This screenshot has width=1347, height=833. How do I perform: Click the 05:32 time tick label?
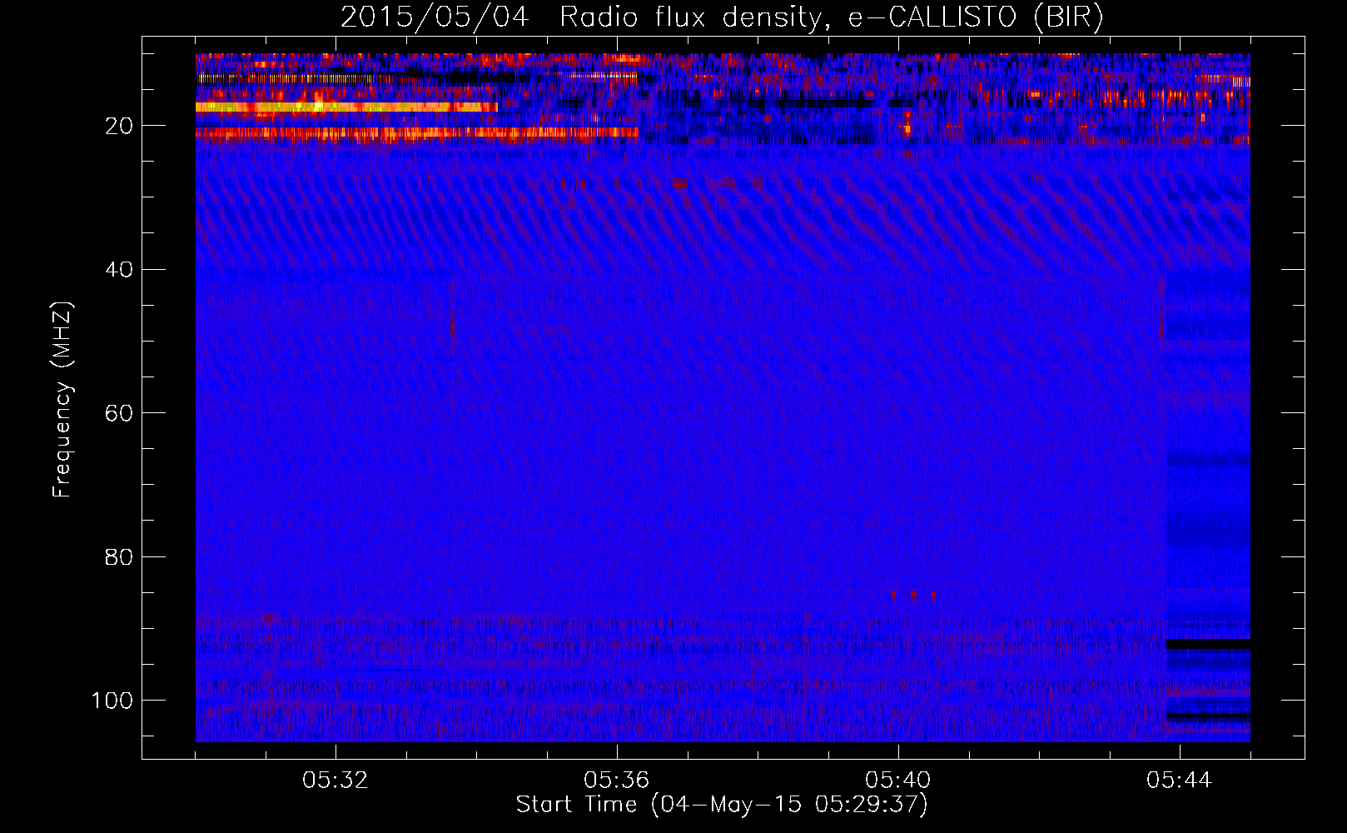[336, 781]
